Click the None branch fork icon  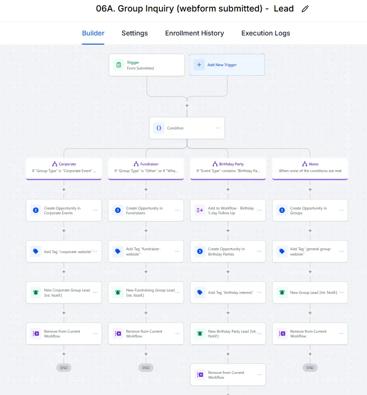pyautogui.click(x=305, y=164)
